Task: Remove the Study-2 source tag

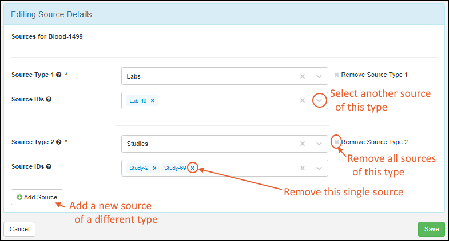Action: (155, 168)
